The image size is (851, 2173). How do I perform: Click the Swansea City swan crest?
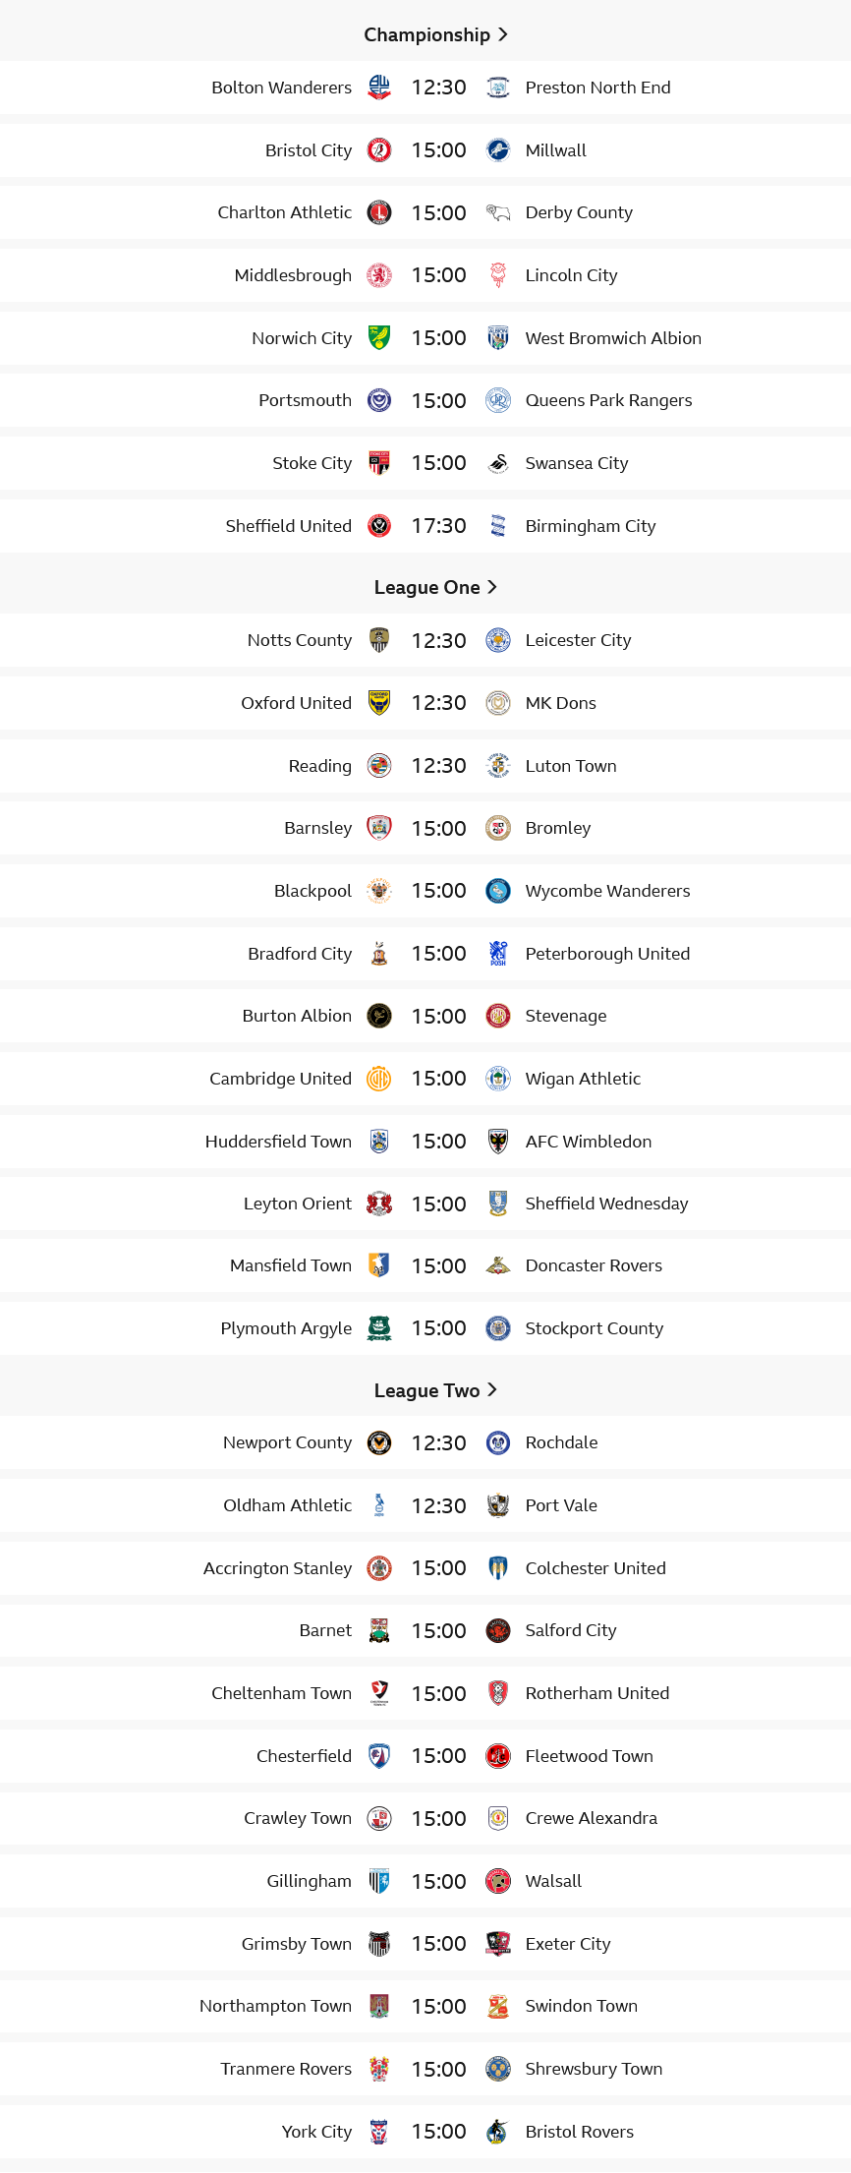coord(498,463)
